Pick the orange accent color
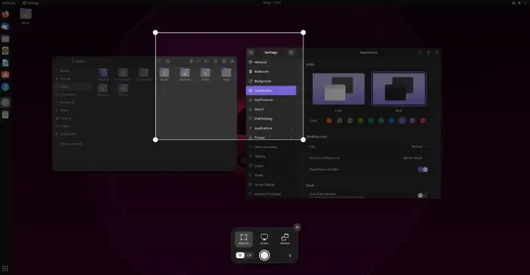Viewport: 530px width, 275px height. coord(329,121)
